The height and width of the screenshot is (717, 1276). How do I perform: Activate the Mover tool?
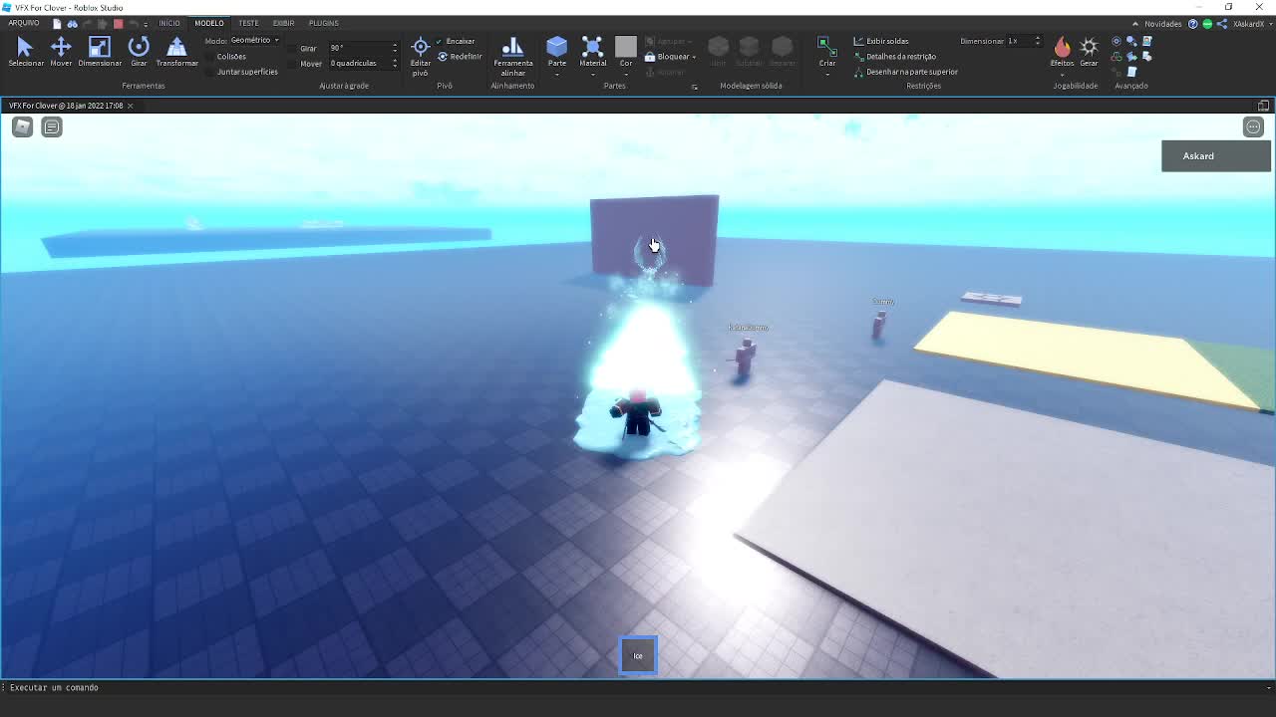tap(61, 48)
